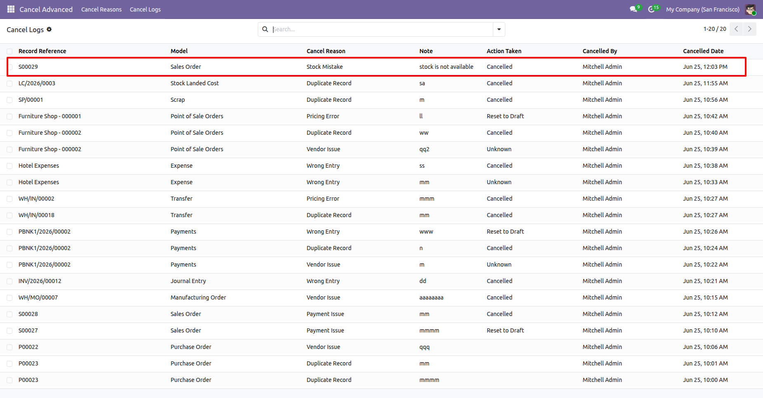763x398 pixels.
Task: Go to the next page arrow
Action: coord(750,29)
